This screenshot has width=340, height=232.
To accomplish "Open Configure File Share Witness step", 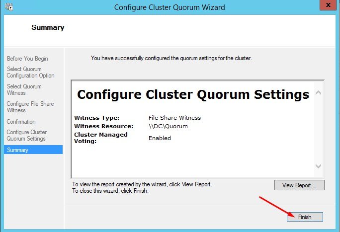I will click(30, 107).
